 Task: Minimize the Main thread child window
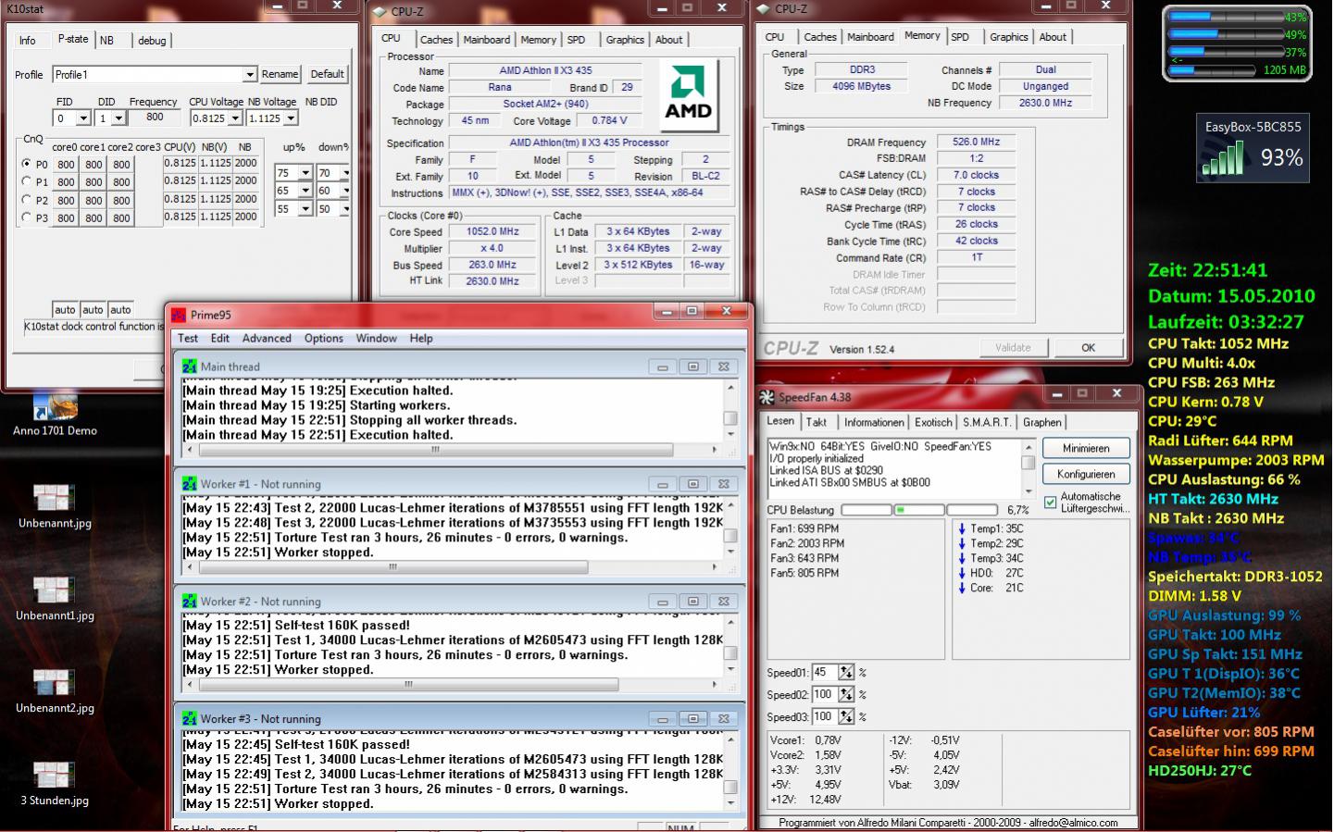click(x=663, y=366)
